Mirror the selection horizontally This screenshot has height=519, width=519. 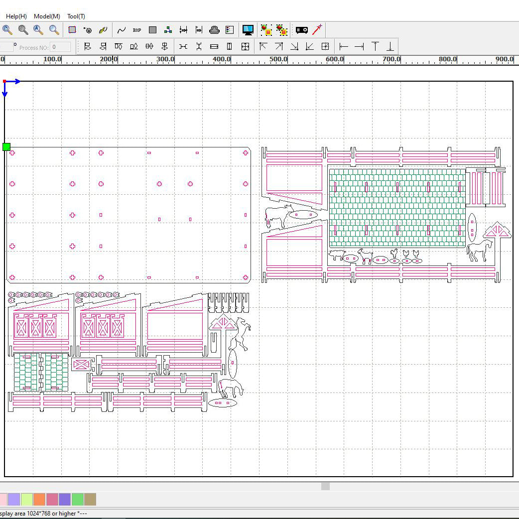pos(88,46)
